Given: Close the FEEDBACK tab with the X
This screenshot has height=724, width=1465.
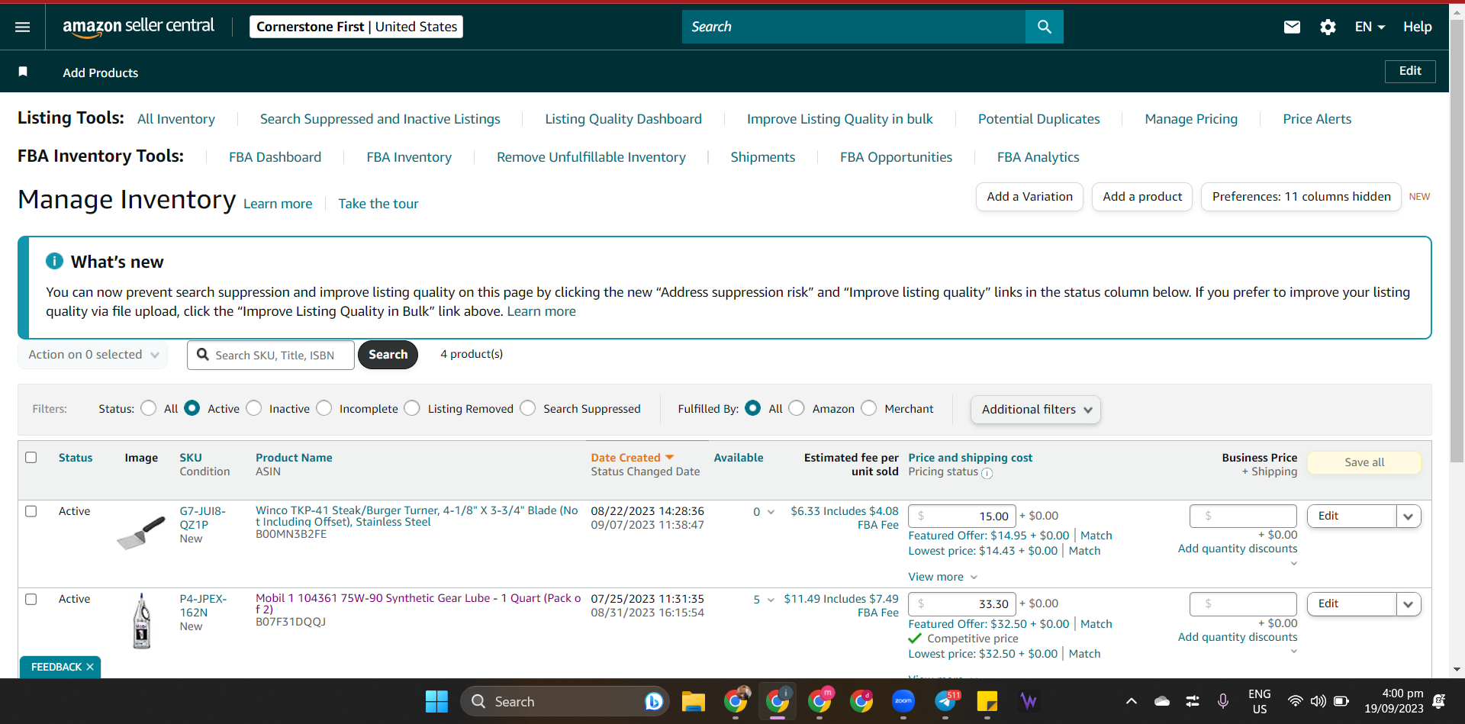Looking at the screenshot, I should tap(90, 667).
